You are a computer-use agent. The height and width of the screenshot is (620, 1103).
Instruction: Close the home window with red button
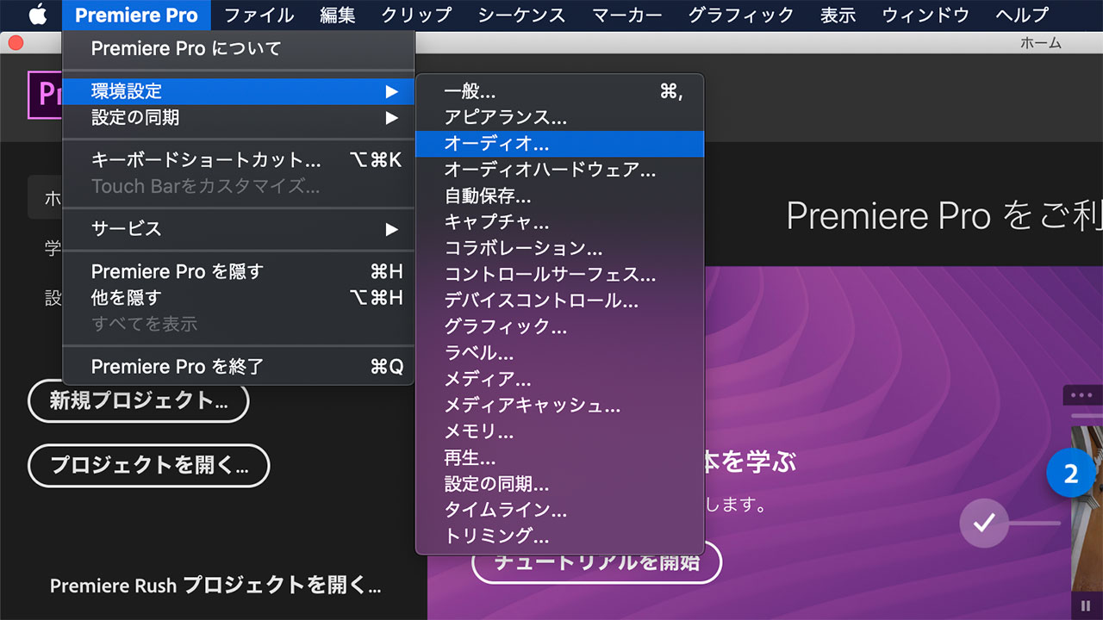pos(15,43)
